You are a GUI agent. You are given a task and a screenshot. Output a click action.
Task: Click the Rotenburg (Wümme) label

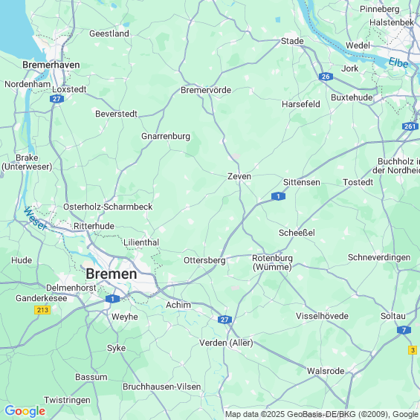coord(272,262)
